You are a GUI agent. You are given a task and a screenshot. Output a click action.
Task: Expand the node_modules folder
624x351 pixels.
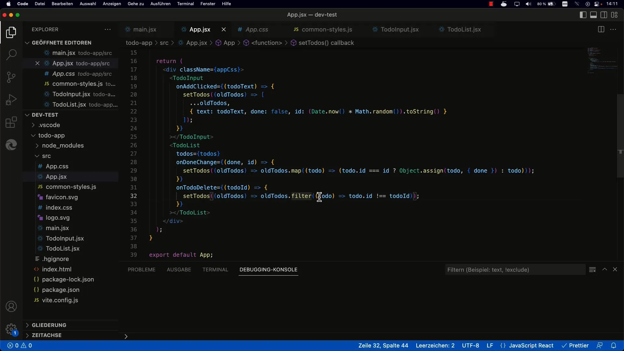click(x=37, y=145)
